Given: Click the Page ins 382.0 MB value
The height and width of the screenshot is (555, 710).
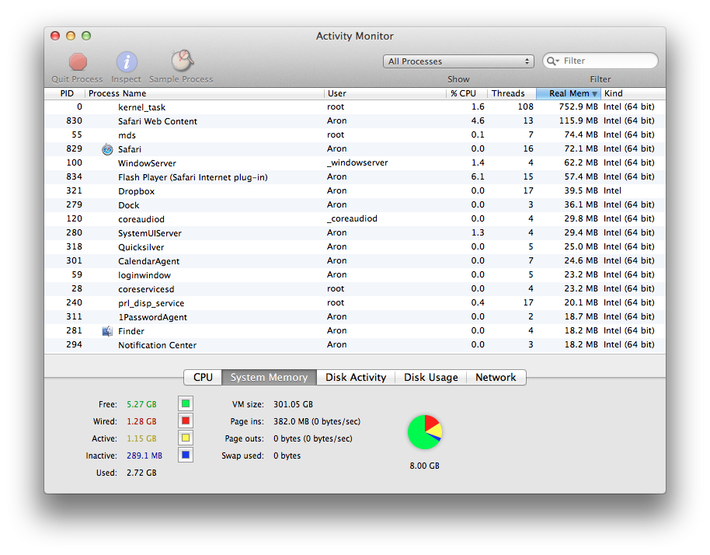Looking at the screenshot, I should click(317, 421).
